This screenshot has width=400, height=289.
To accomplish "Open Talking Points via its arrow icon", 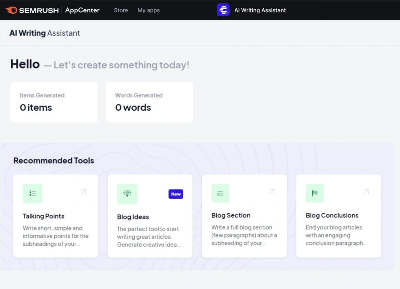I will pos(83,192).
